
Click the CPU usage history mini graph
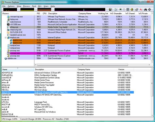(x=10, y=9)
